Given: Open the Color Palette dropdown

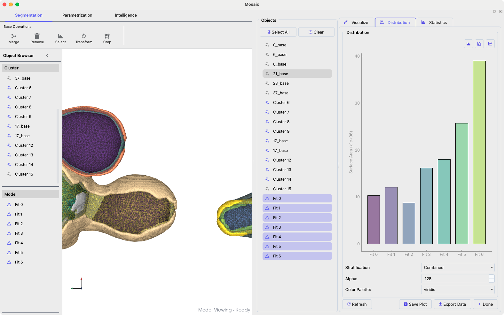Looking at the screenshot, I should point(458,290).
